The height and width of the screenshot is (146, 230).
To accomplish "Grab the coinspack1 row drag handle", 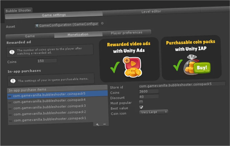I will [10, 121].
